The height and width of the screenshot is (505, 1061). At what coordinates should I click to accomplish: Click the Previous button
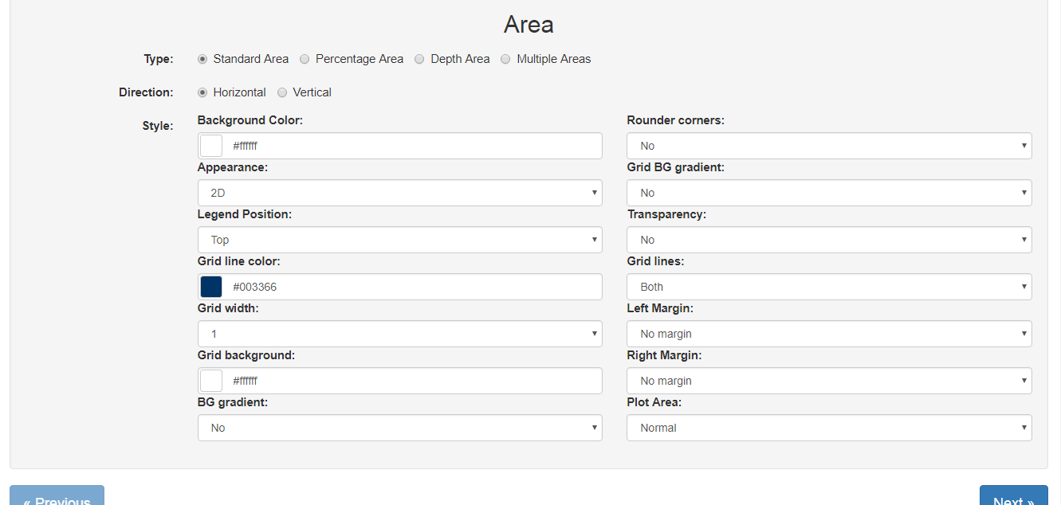(x=57, y=497)
